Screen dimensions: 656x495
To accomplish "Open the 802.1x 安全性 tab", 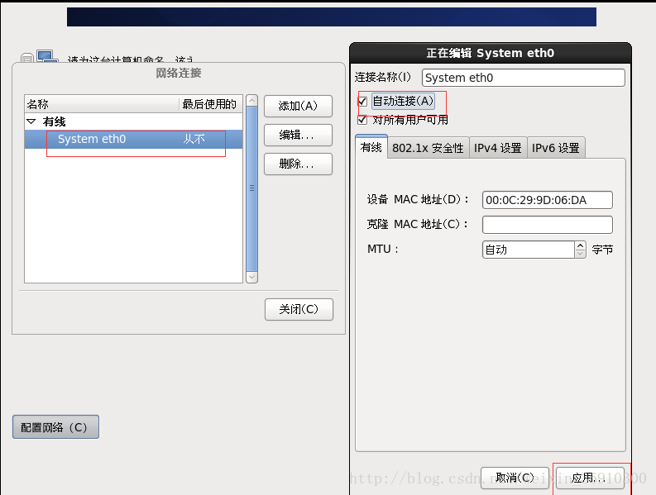I will [x=428, y=148].
